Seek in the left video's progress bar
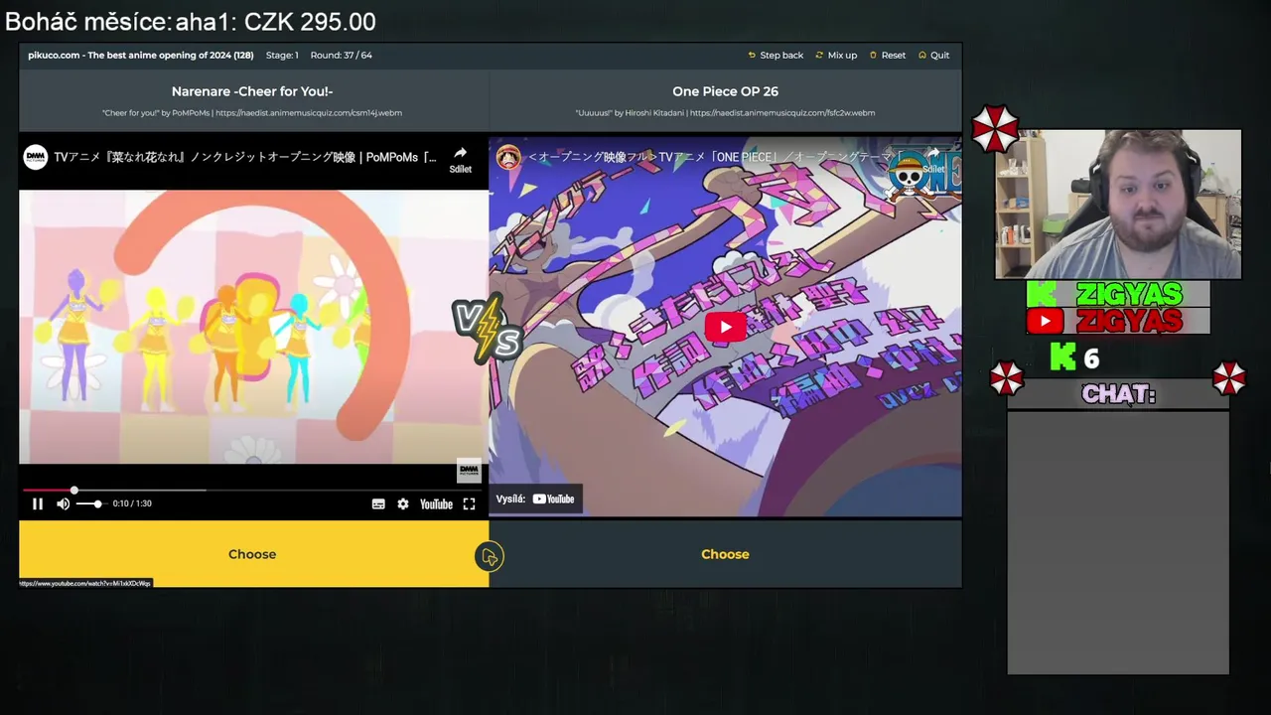The height and width of the screenshot is (715, 1271). coord(253,490)
